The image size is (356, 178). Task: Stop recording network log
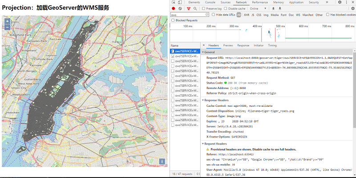(x=173, y=8)
